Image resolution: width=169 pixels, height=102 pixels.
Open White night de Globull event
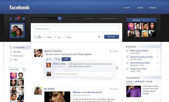(x=139, y=51)
